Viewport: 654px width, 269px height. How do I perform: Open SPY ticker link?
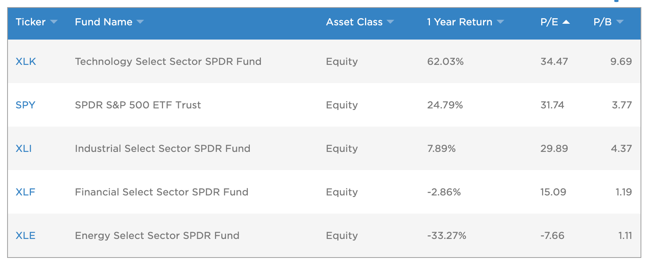[x=25, y=105]
